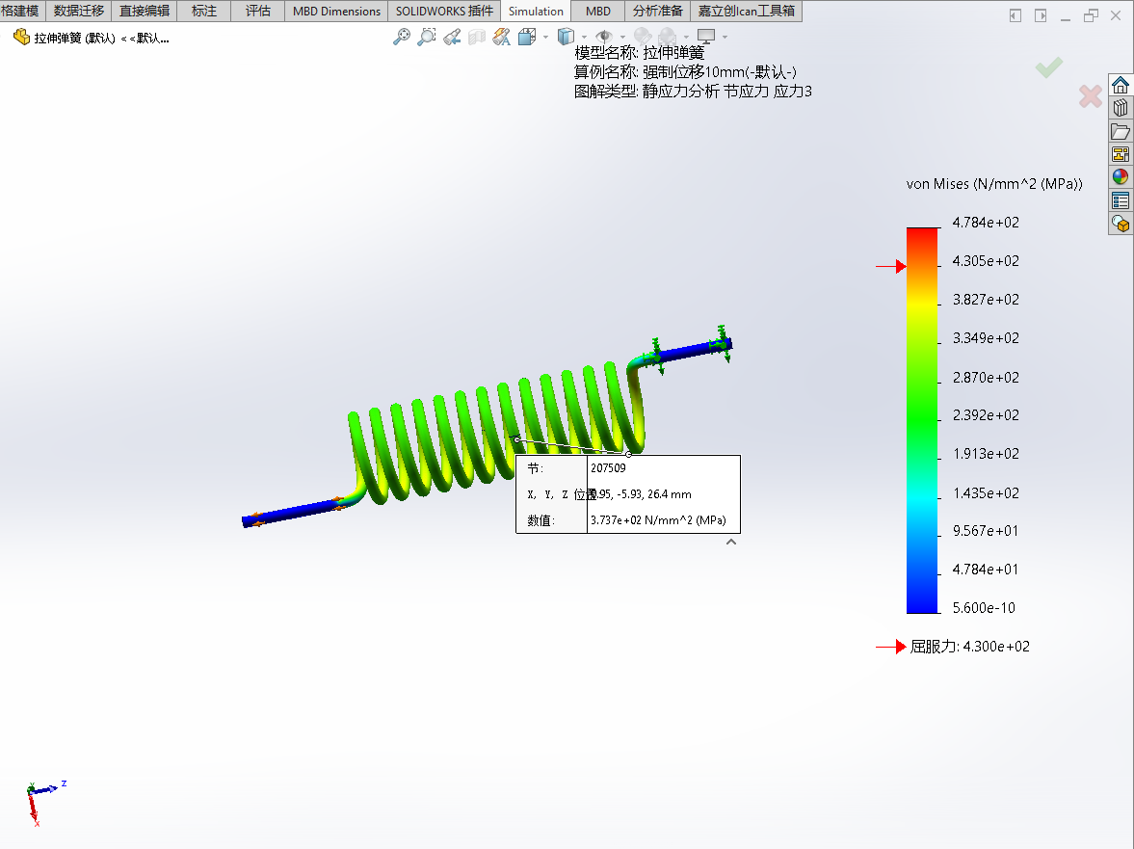Switch to the Simulation tab
The image size is (1134, 849).
pos(536,12)
